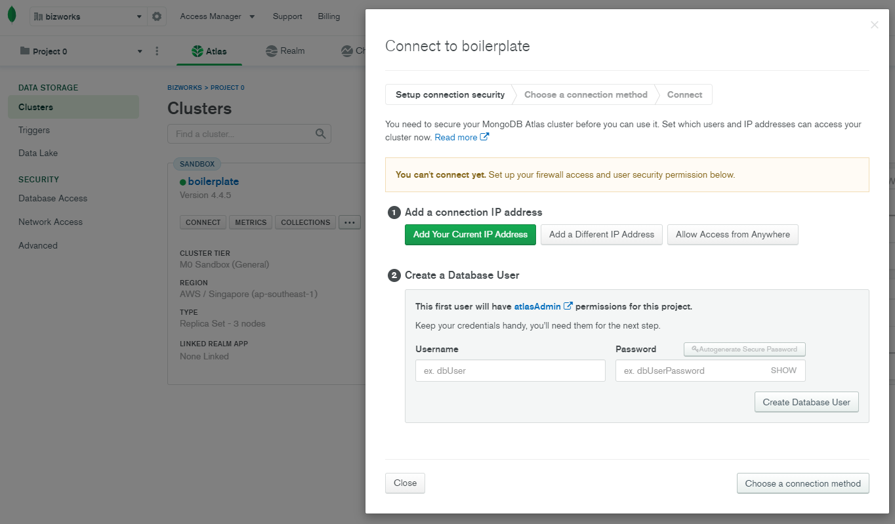Select the Atlas tab

(x=209, y=51)
